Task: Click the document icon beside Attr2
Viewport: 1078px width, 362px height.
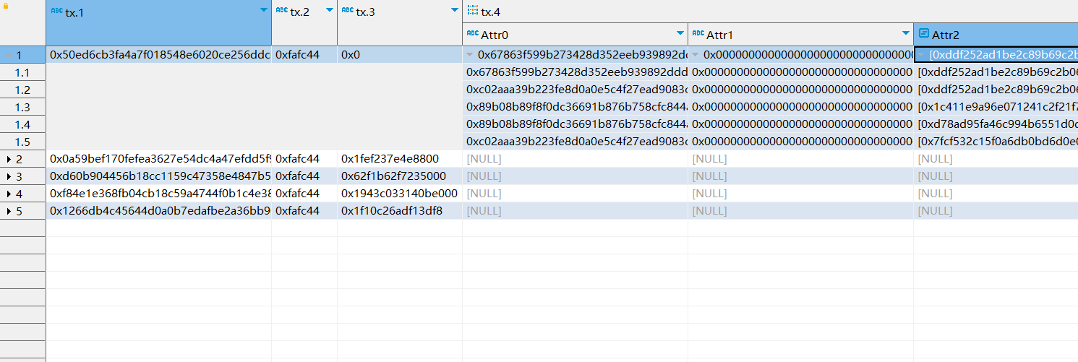Action: tap(923, 33)
